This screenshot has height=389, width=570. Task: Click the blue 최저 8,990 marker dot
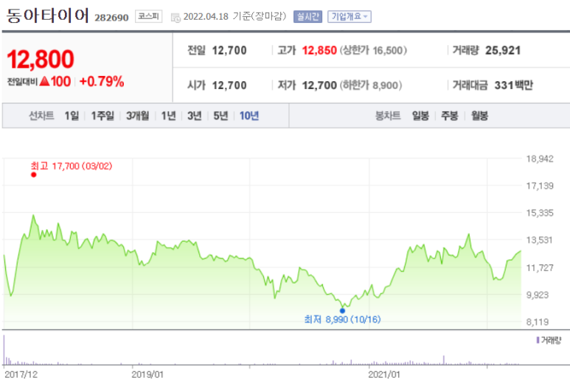[x=342, y=311]
